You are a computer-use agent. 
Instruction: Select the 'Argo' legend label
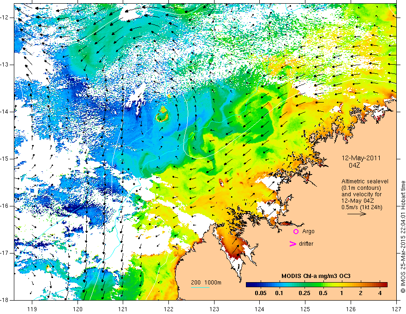(x=308, y=231)
